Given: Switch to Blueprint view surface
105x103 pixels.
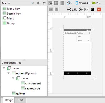Looking at the screenshot, I should [56, 3].
